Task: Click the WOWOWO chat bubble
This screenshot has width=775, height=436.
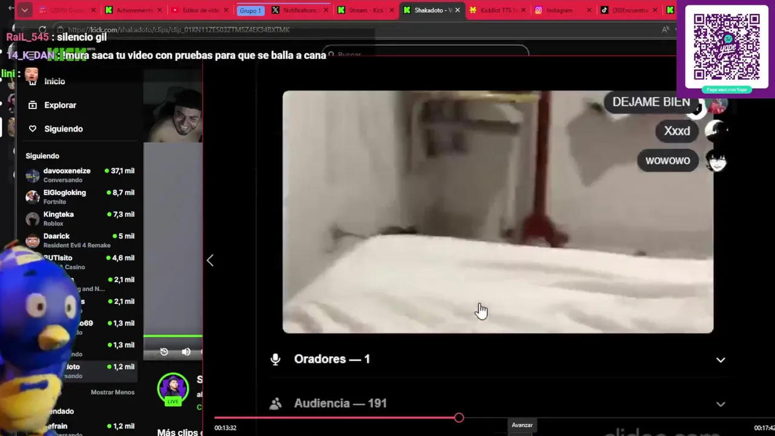Action: (667, 160)
